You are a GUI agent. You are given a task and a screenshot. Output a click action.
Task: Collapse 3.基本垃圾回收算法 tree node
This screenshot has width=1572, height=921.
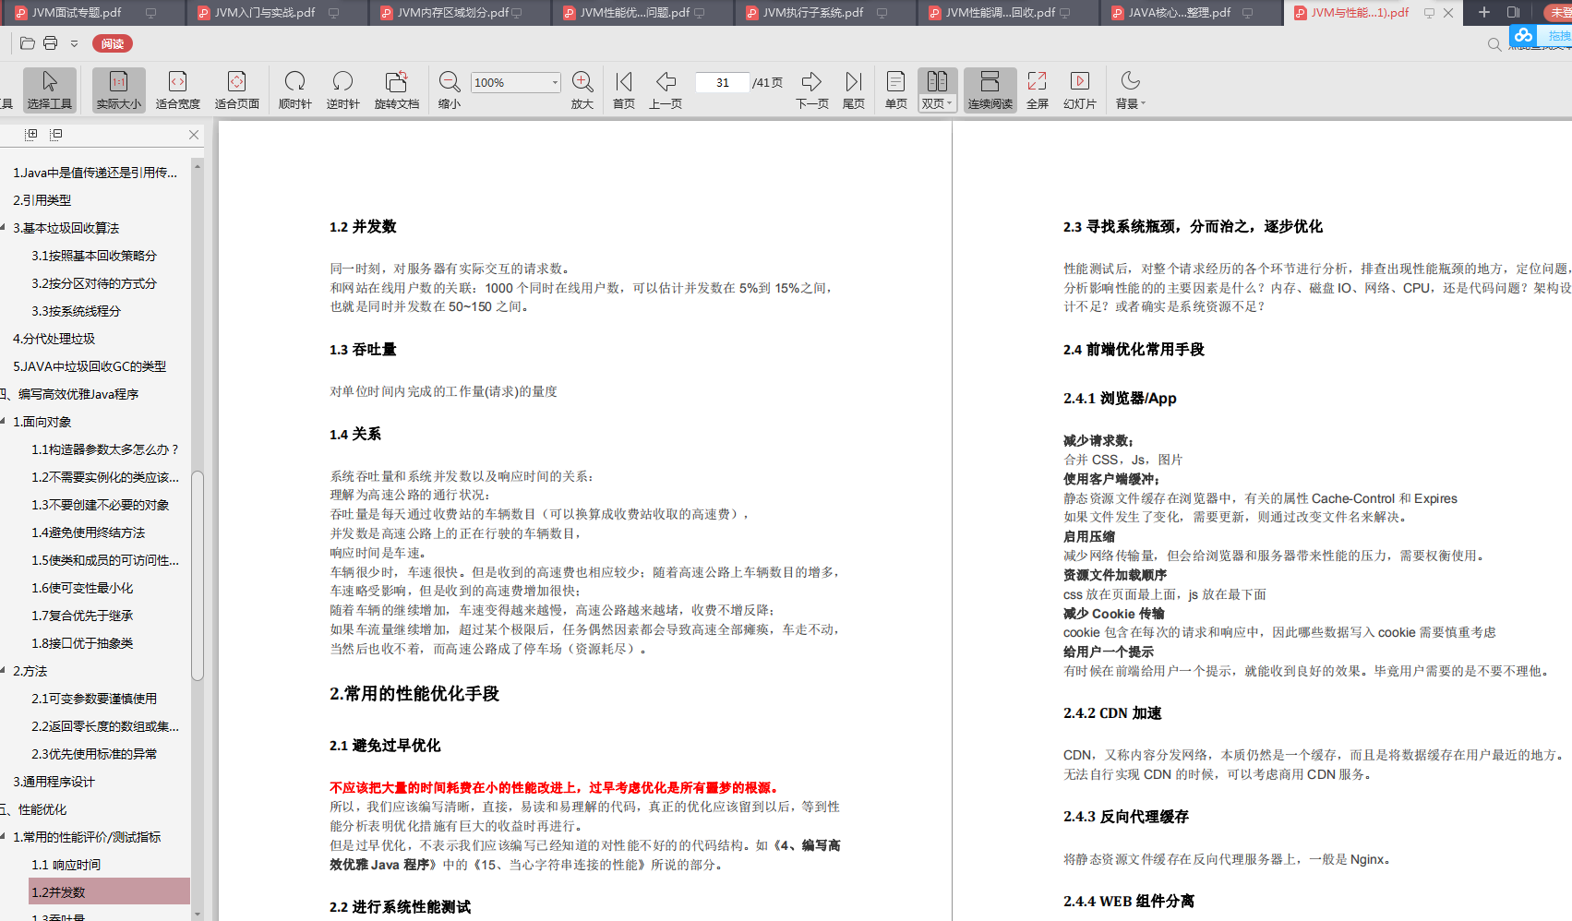pyautogui.click(x=4, y=227)
